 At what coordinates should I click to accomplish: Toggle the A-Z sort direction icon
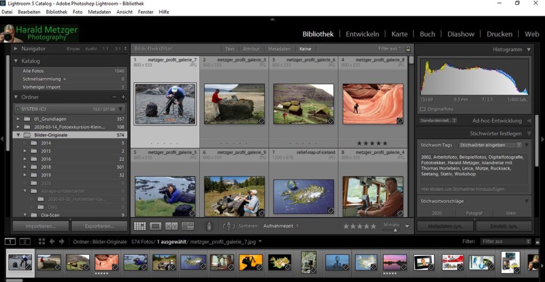click(x=228, y=226)
